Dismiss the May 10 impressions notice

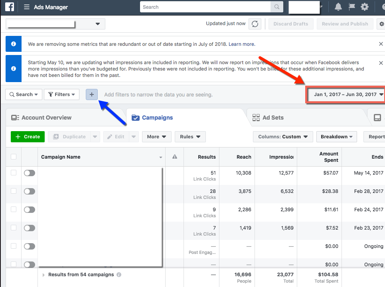[381, 63]
